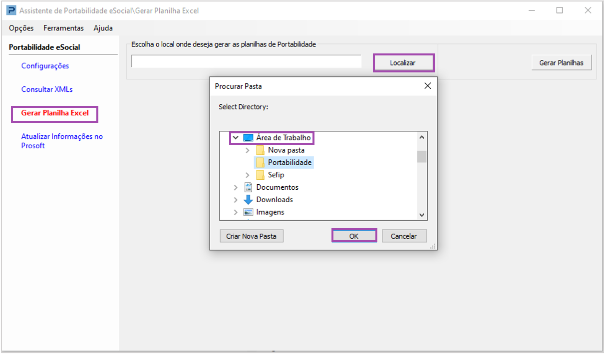Minimize the Assistente de Portabilidade window
This screenshot has height=354, width=604.
click(x=532, y=10)
